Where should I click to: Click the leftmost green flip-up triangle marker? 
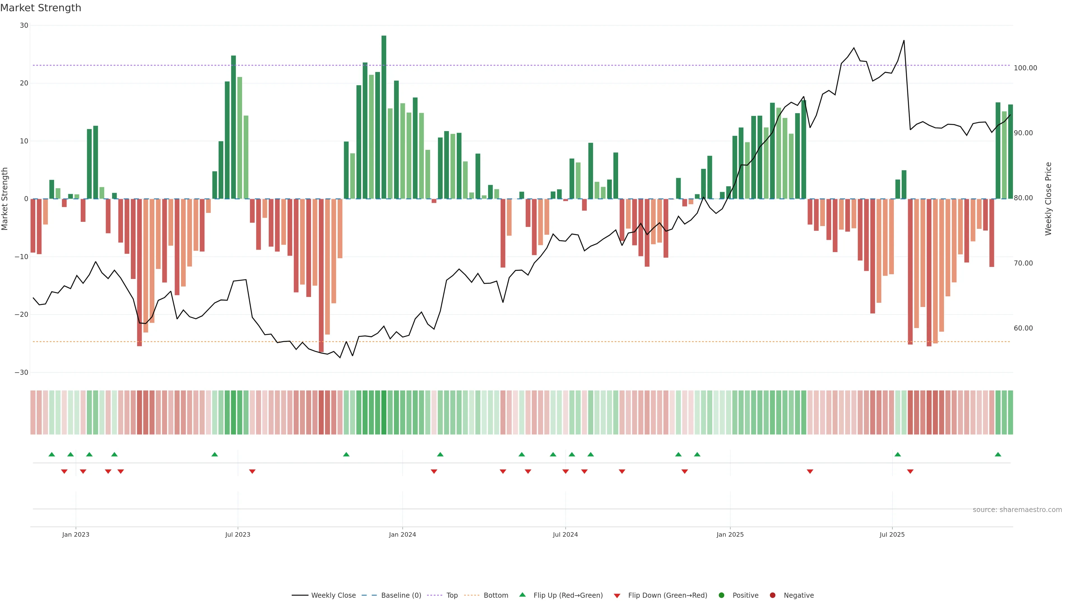[52, 454]
